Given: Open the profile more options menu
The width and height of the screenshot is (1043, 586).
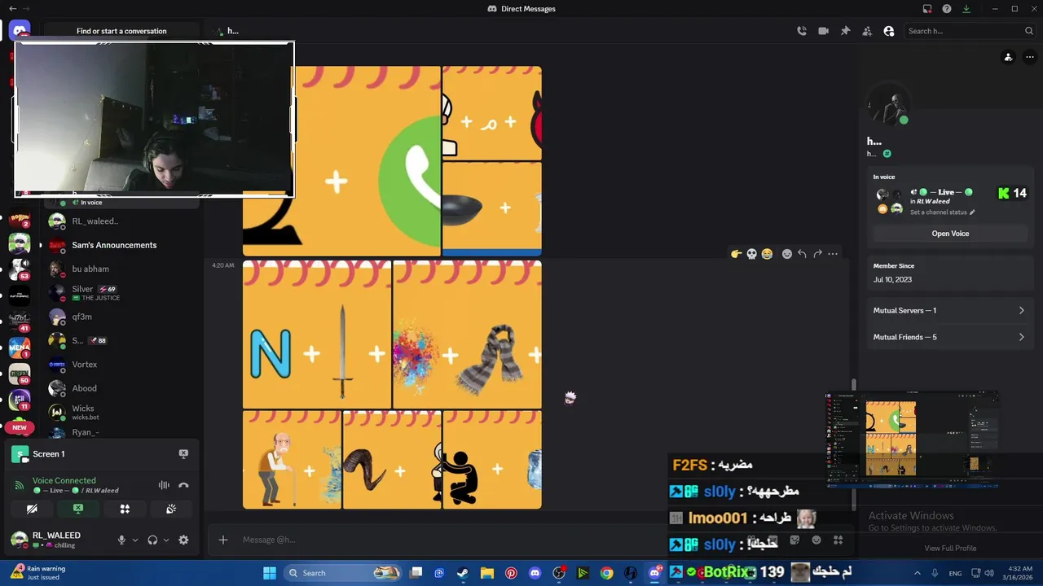Looking at the screenshot, I should click(x=1030, y=57).
